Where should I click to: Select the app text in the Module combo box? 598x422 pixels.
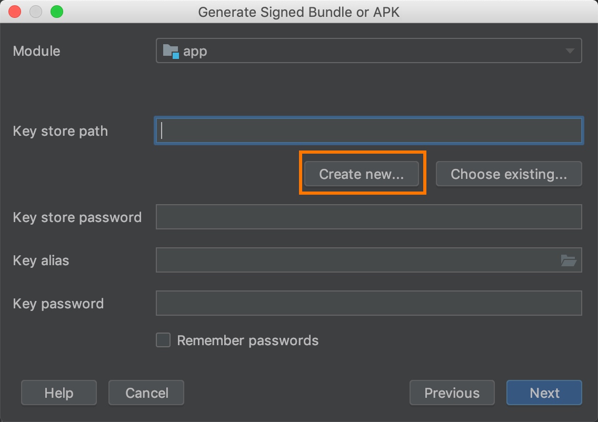195,52
